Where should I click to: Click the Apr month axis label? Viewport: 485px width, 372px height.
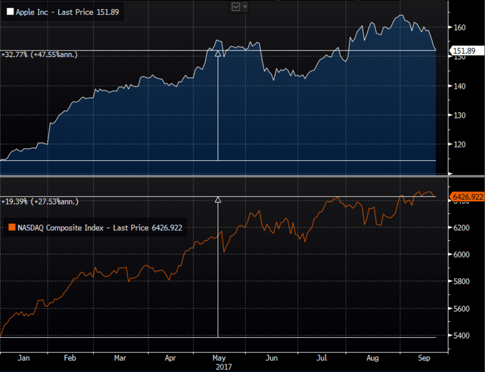[170, 358]
